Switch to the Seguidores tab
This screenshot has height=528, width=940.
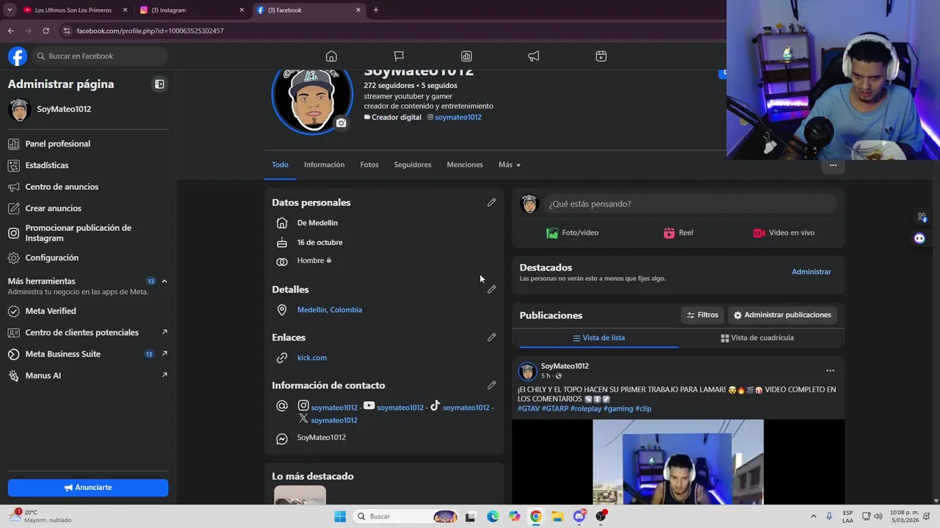[x=413, y=165]
